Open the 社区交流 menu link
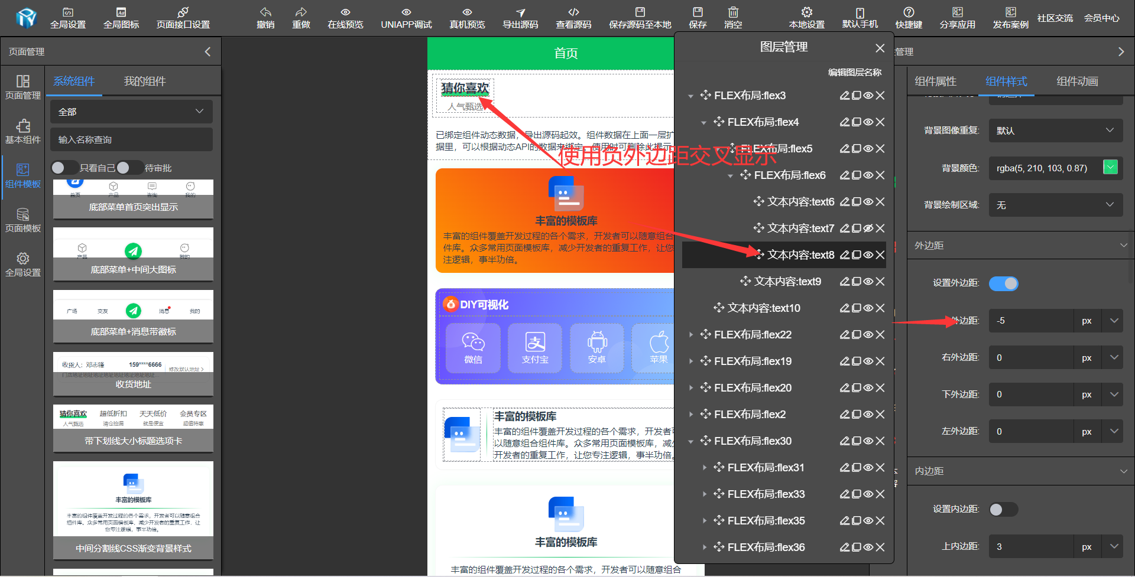The image size is (1135, 577). (x=1055, y=18)
